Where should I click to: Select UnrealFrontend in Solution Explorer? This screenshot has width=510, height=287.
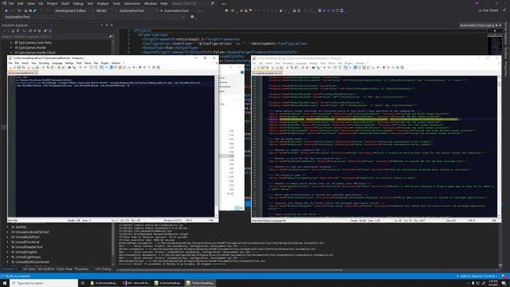pyautogui.click(x=27, y=242)
